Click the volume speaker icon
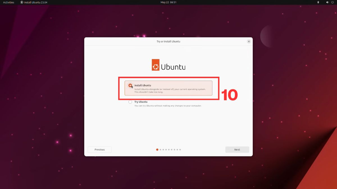 (x=327, y=2)
